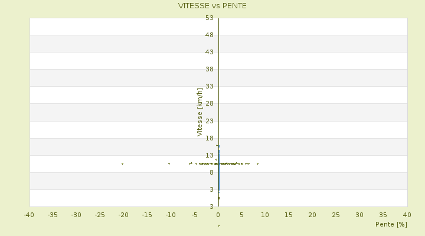Select the leftmost data point near -20

coord(122,163)
